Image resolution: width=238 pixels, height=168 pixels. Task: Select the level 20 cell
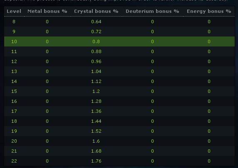point(14,141)
